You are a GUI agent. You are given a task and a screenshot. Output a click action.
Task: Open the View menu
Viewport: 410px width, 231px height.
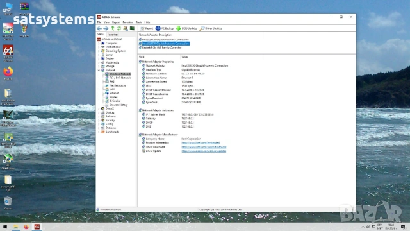pyautogui.click(x=106, y=22)
